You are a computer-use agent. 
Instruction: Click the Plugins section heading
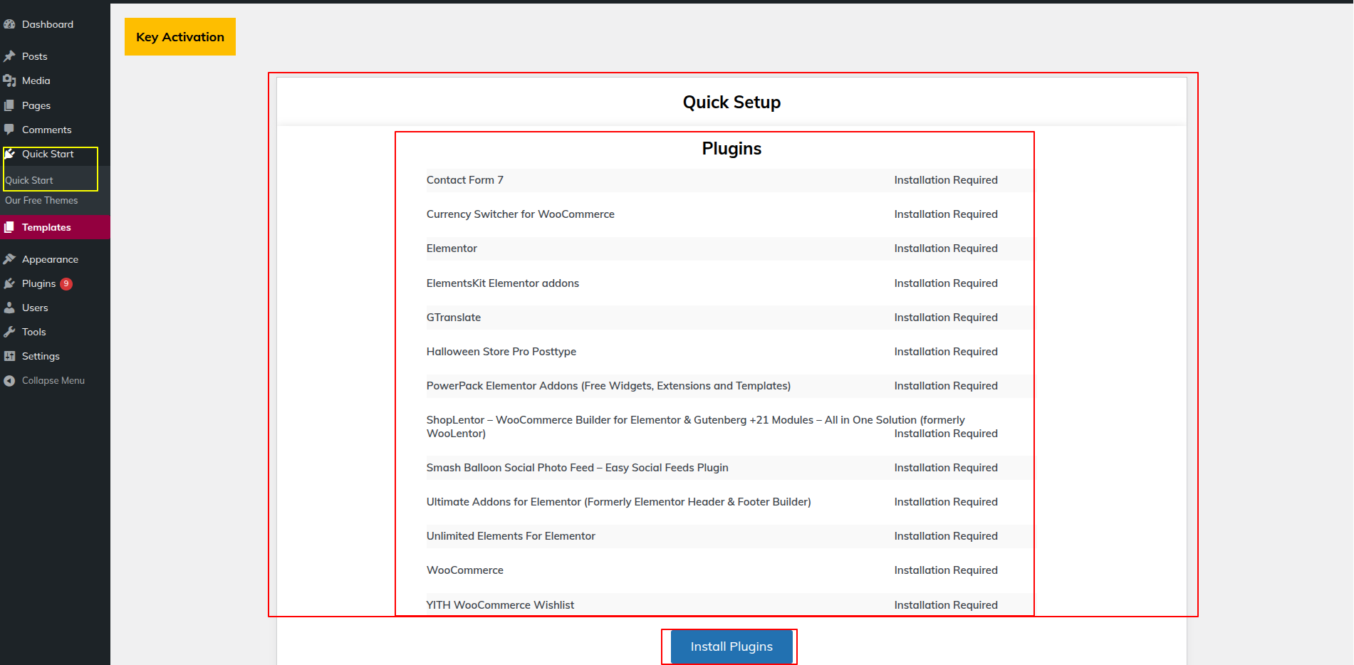point(731,149)
